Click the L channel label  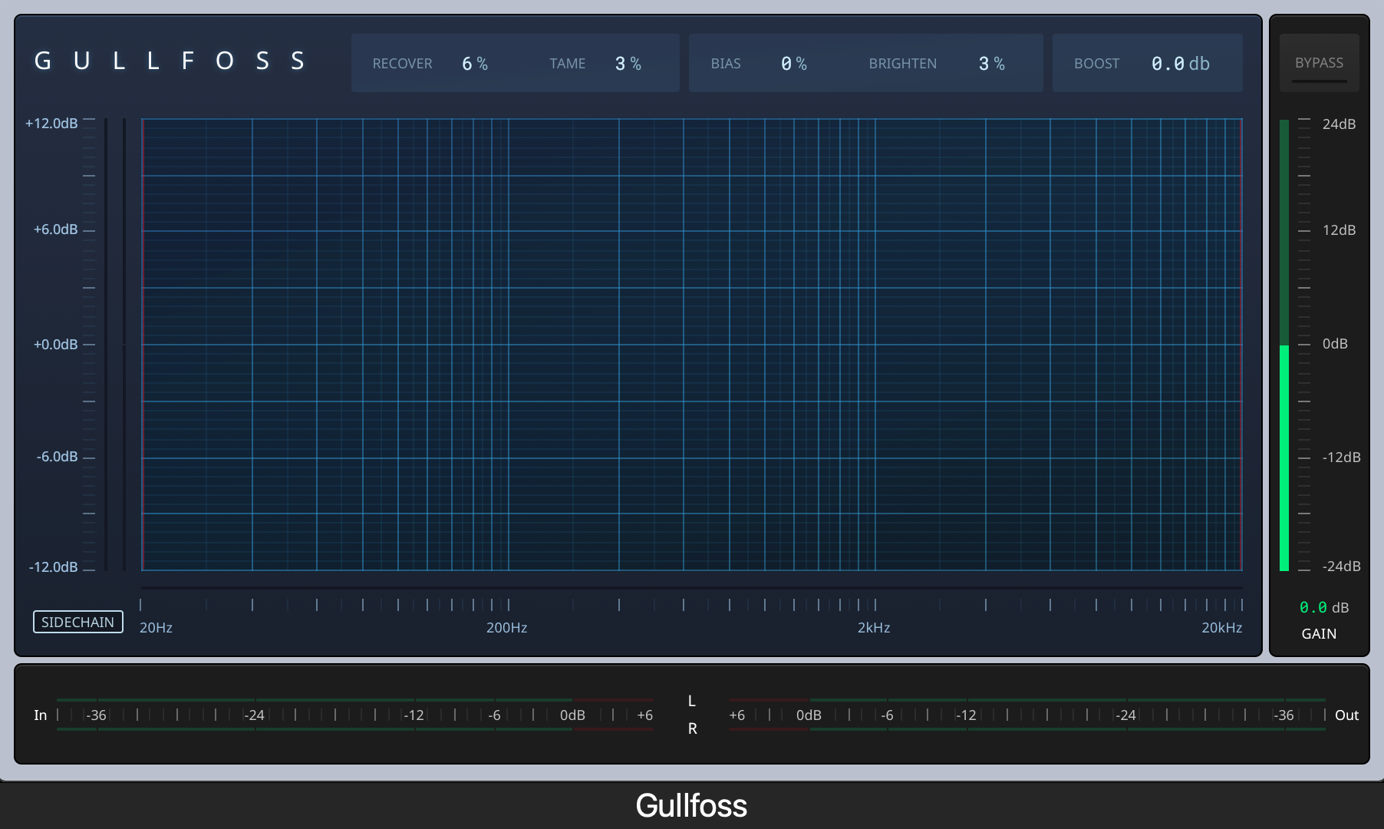(x=692, y=701)
